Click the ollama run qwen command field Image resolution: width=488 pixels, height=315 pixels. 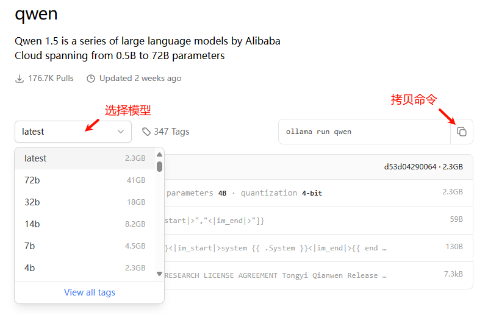(364, 132)
